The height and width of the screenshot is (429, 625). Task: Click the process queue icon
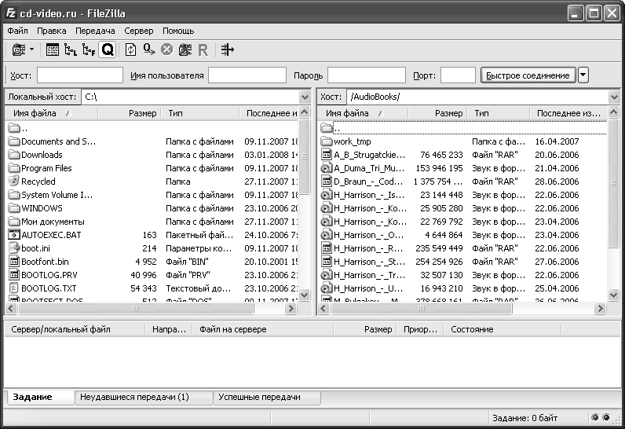pos(148,49)
